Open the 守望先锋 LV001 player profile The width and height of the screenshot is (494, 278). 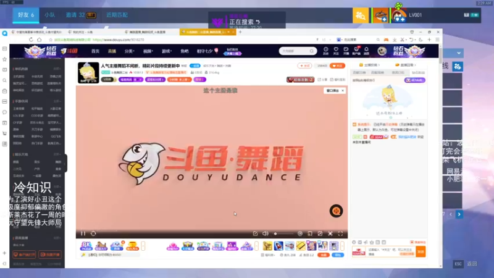pyautogui.click(x=415, y=15)
